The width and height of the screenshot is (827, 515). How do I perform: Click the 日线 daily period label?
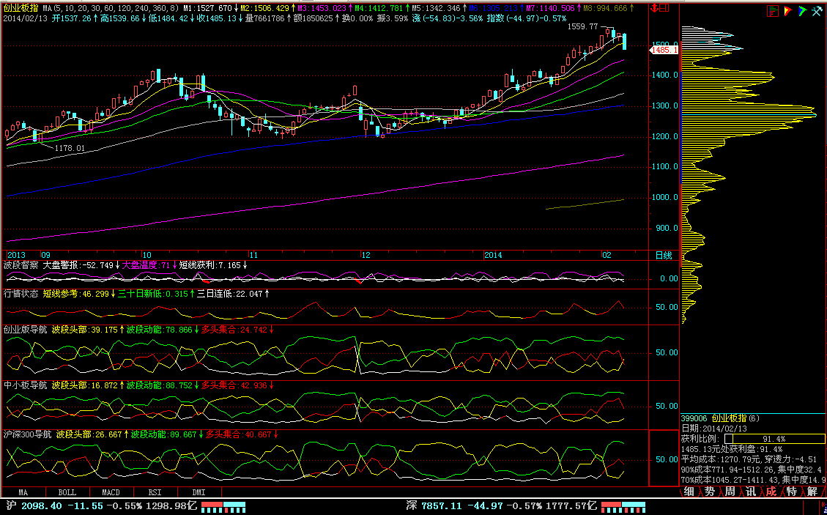pyautogui.click(x=662, y=255)
